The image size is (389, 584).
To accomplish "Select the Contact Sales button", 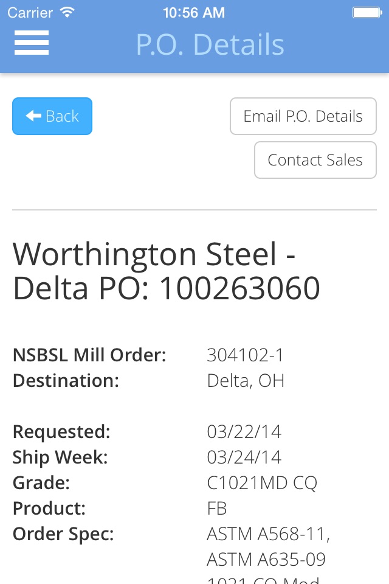I will [x=315, y=160].
